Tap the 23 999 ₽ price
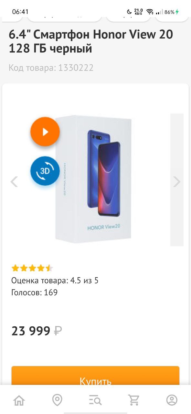Image resolution: width=191 pixels, height=414 pixels. 37,331
